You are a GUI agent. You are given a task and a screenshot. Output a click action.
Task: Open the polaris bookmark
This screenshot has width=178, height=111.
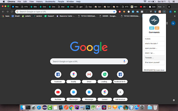(26, 16)
